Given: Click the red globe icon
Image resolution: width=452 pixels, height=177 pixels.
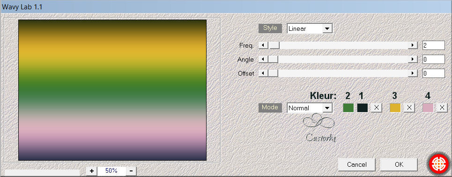Looking at the screenshot, I should pos(438,164).
